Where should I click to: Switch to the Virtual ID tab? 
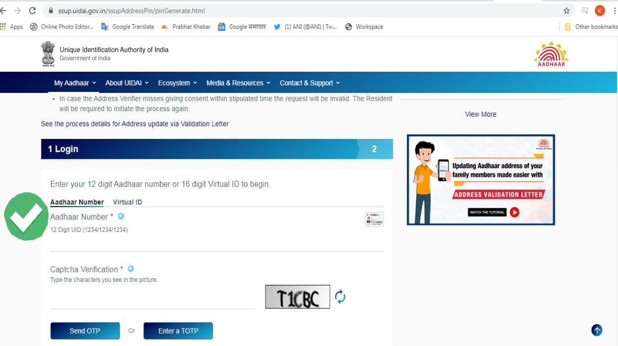pos(128,202)
